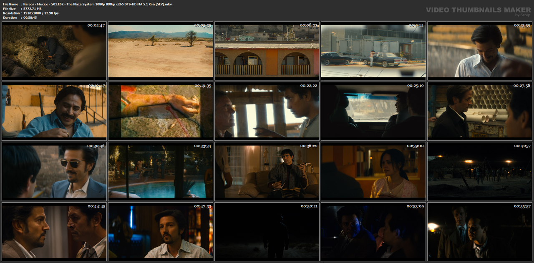Screen dimensions: 534x263
Task: Select the woman in kitchen thumbnail stamped 00:39:10
Action: [x=373, y=171]
